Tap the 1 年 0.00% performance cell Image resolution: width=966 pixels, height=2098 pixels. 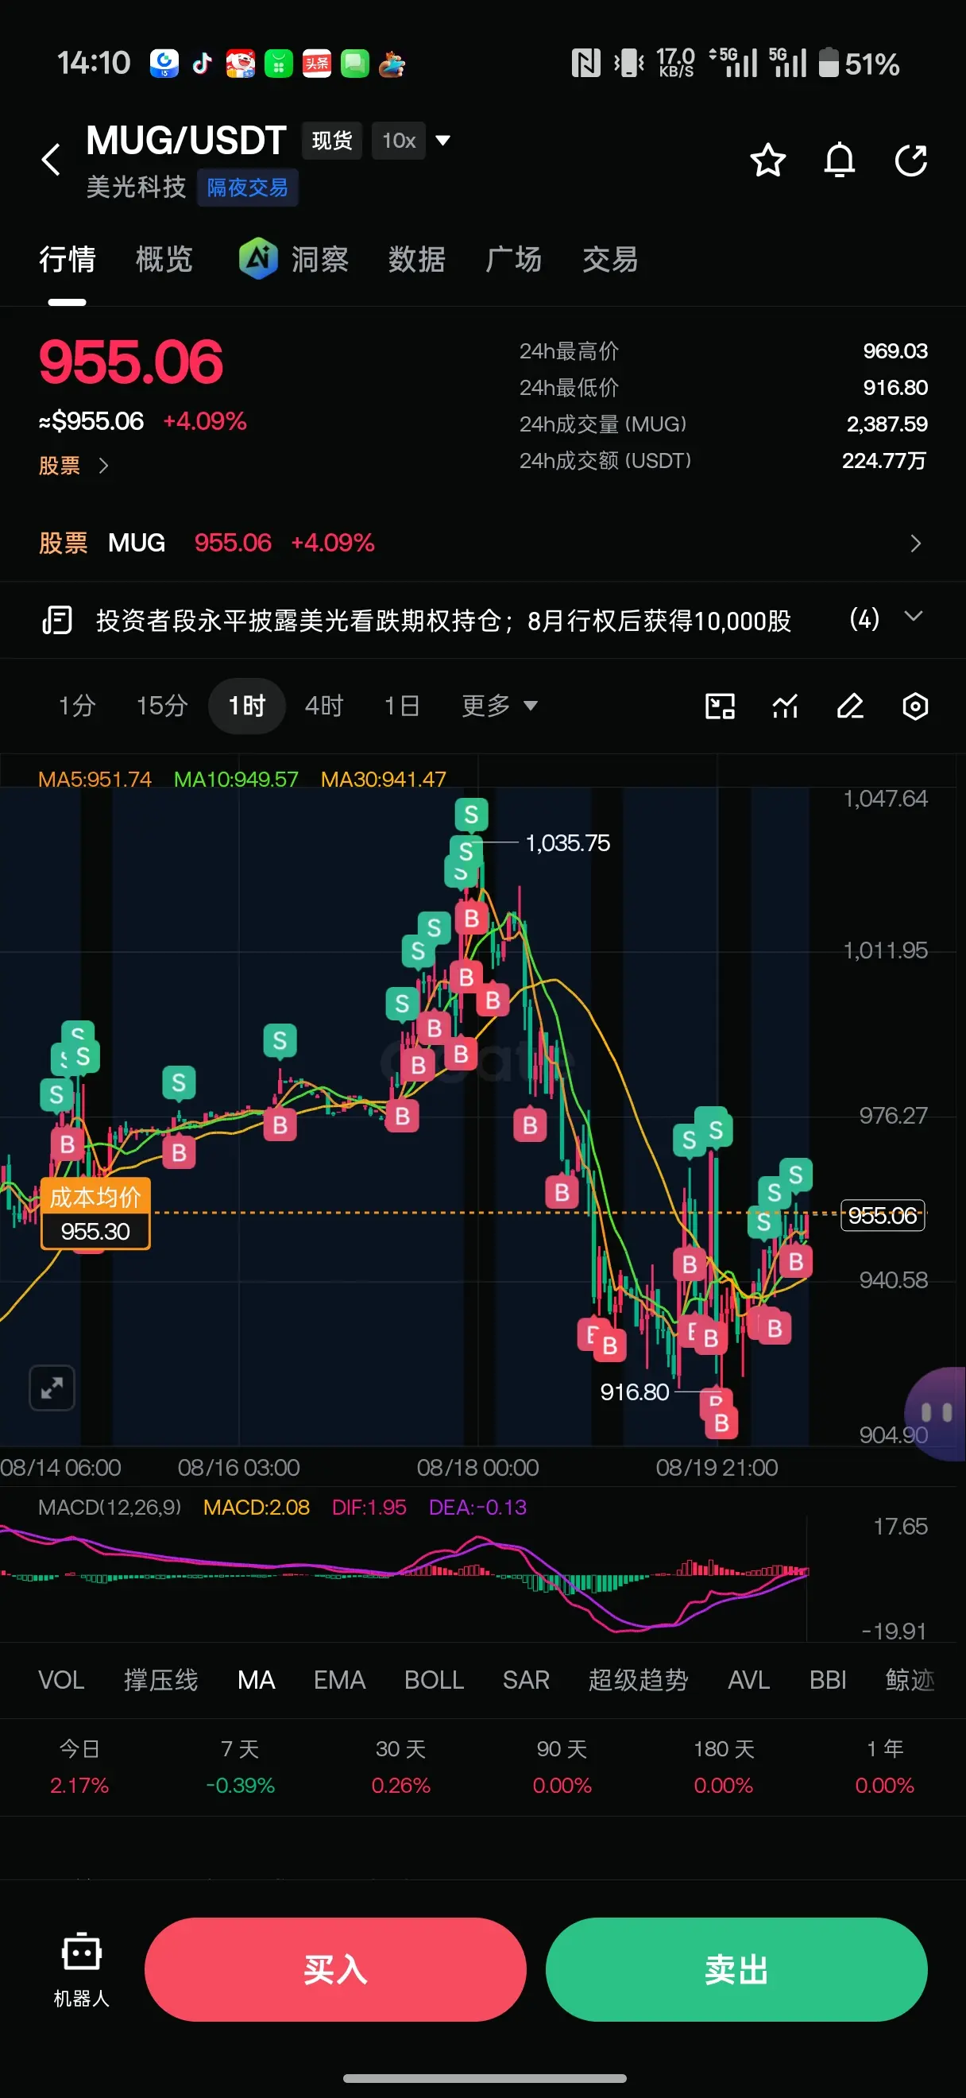[x=885, y=1766]
